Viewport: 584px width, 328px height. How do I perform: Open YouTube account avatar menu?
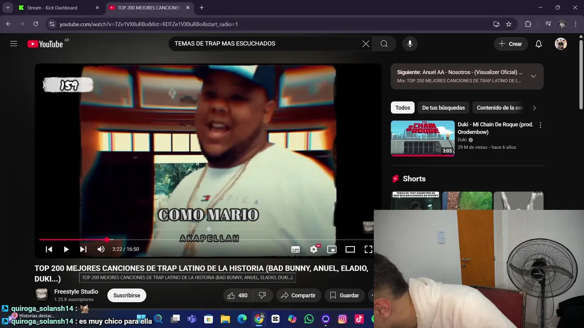click(561, 44)
